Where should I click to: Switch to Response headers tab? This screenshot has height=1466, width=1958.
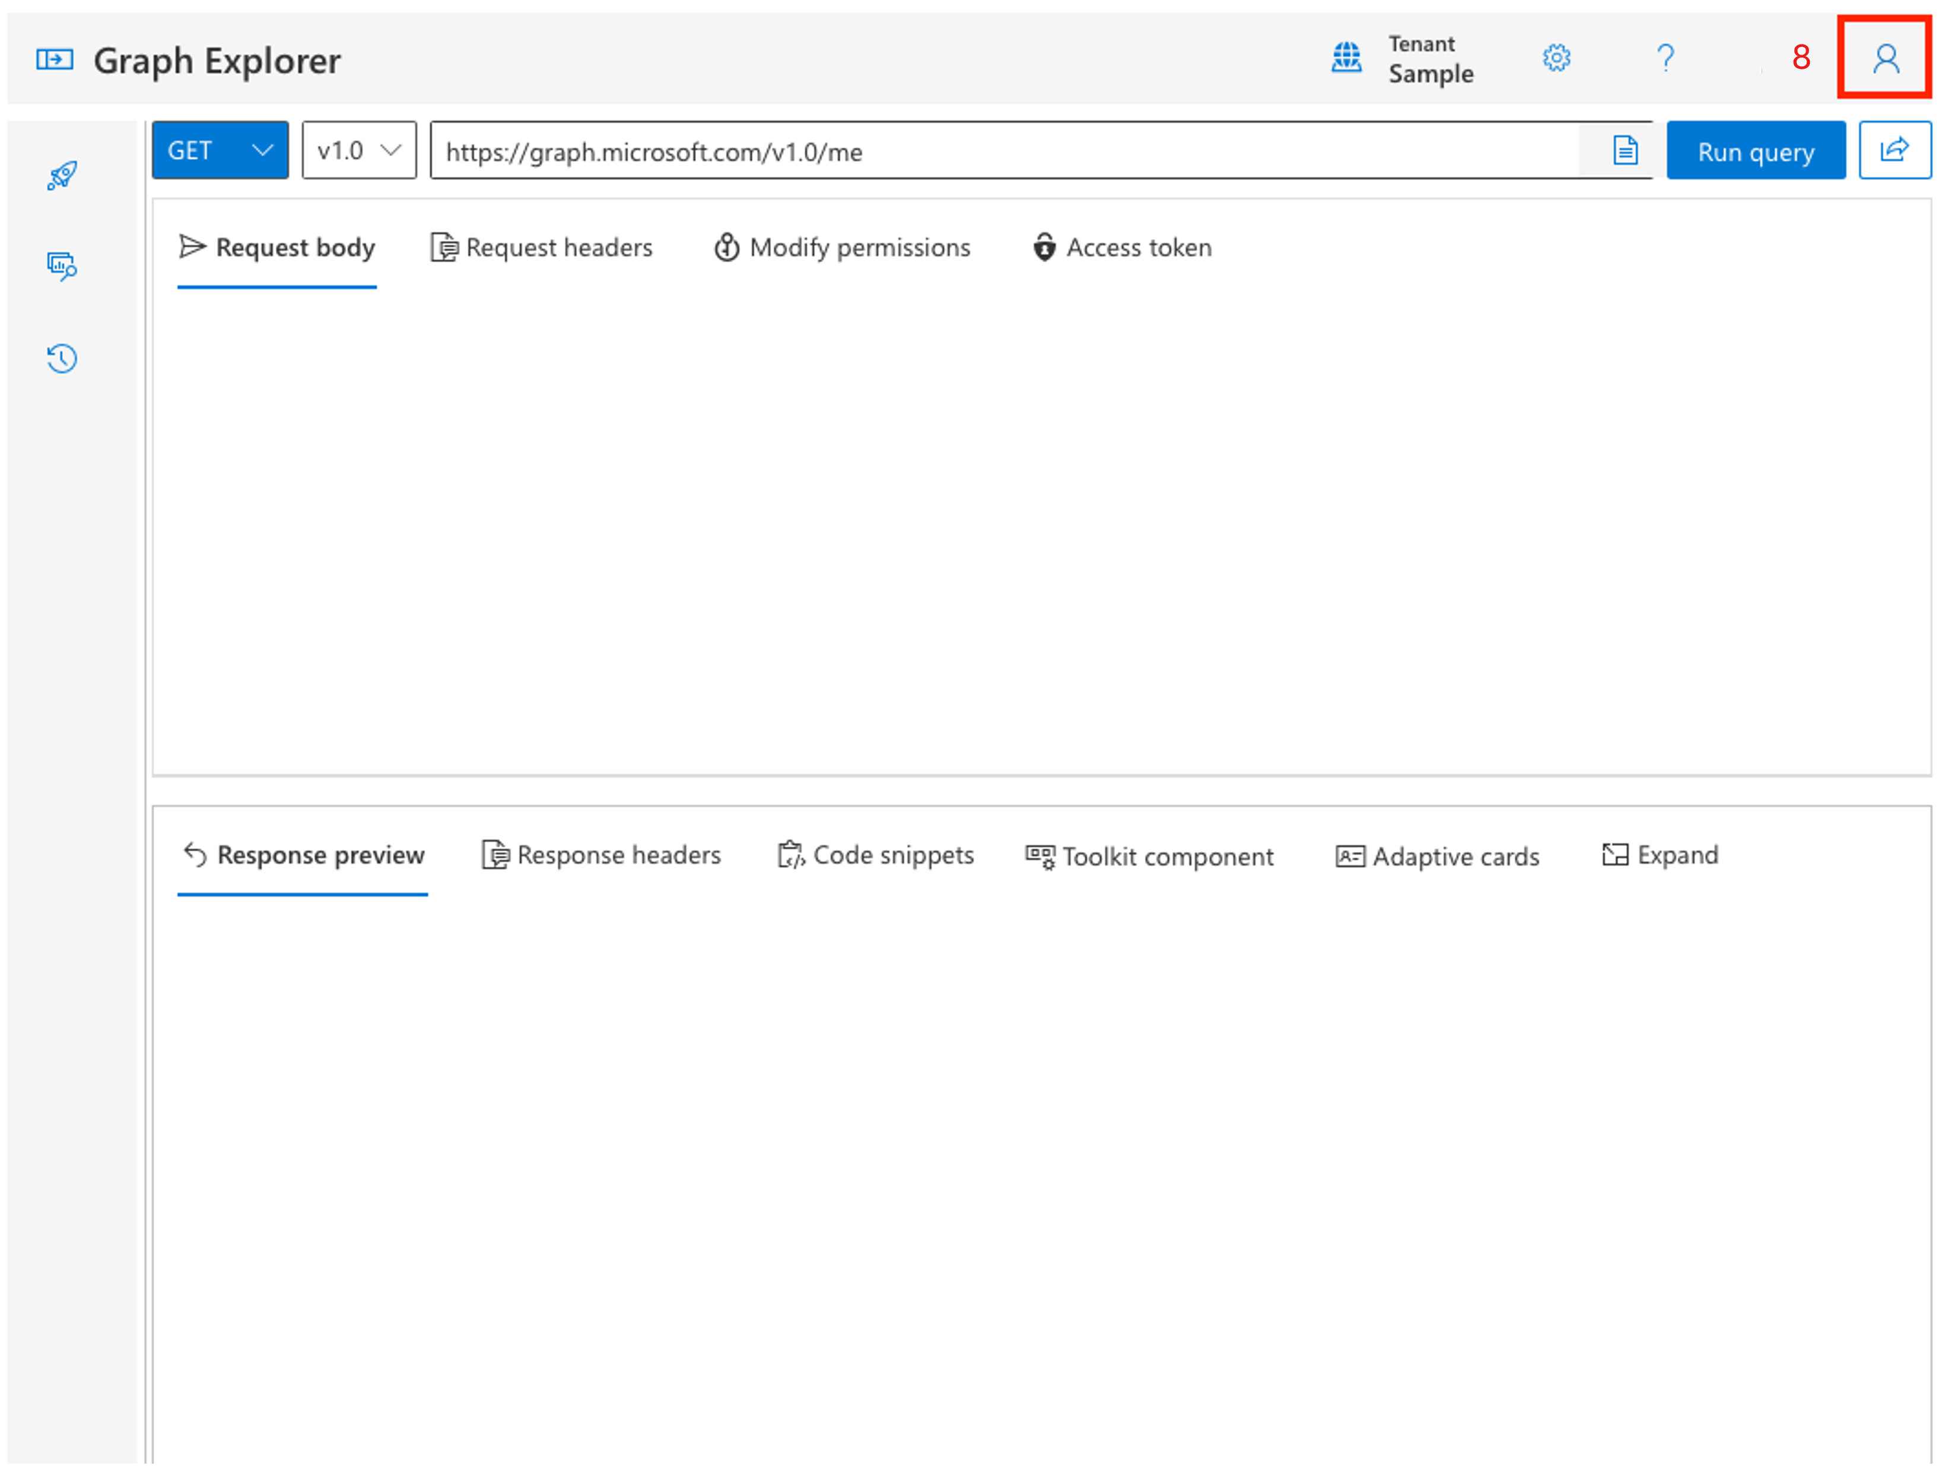pos(601,855)
